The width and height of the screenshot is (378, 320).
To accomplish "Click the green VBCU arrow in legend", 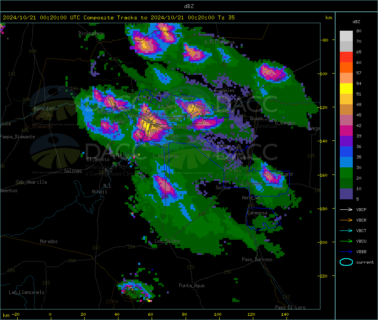I will 346,241.
